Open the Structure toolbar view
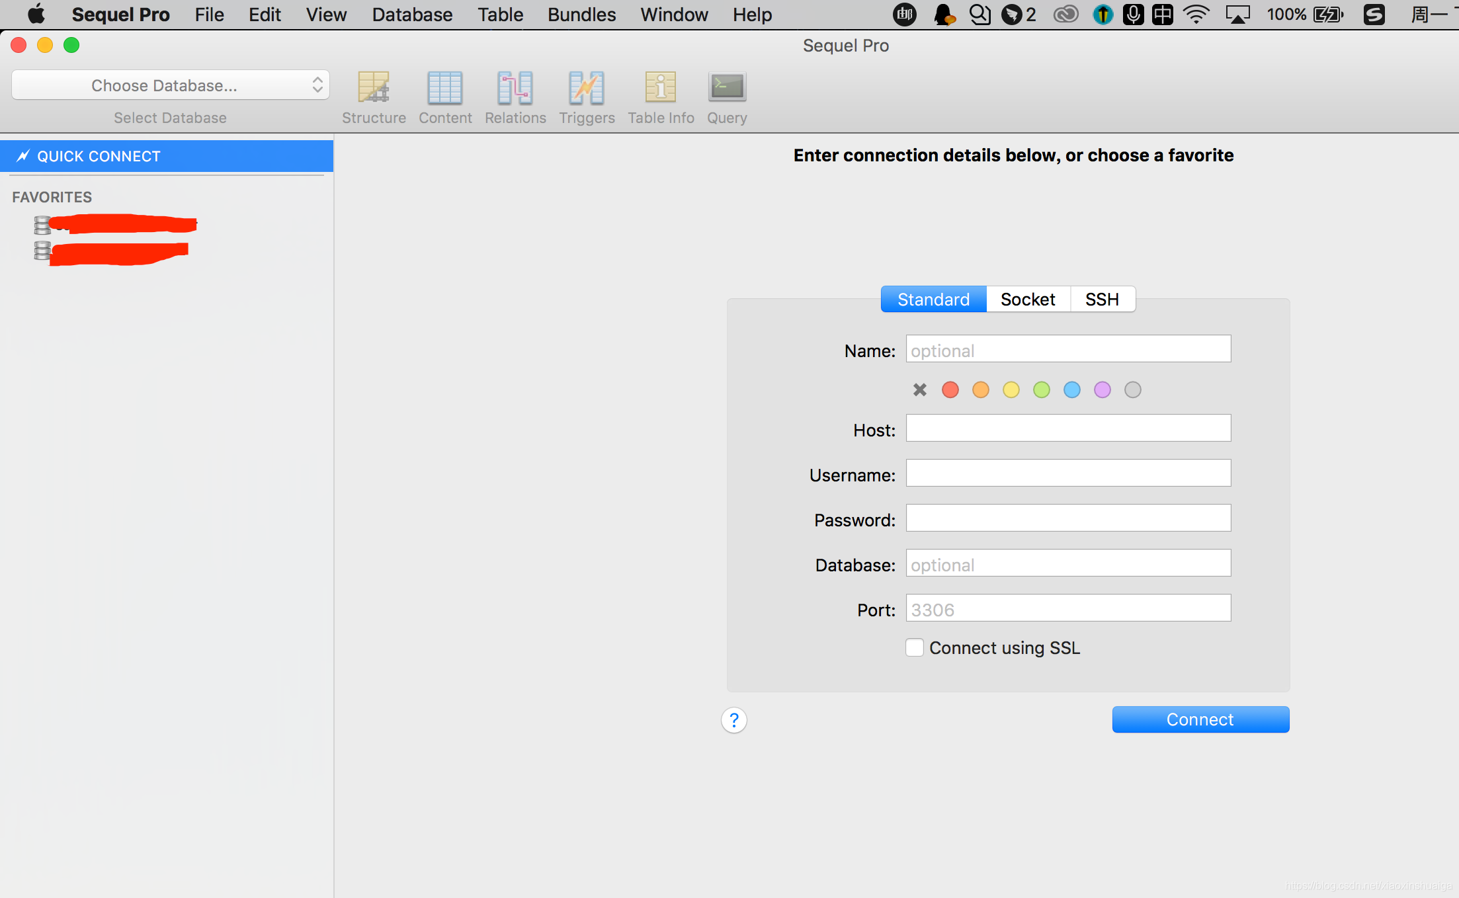 click(374, 88)
